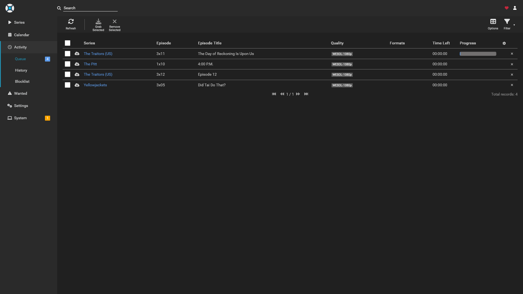The width and height of the screenshot is (523, 294).
Task: Open the Filter dropdown
Action: 508,24
